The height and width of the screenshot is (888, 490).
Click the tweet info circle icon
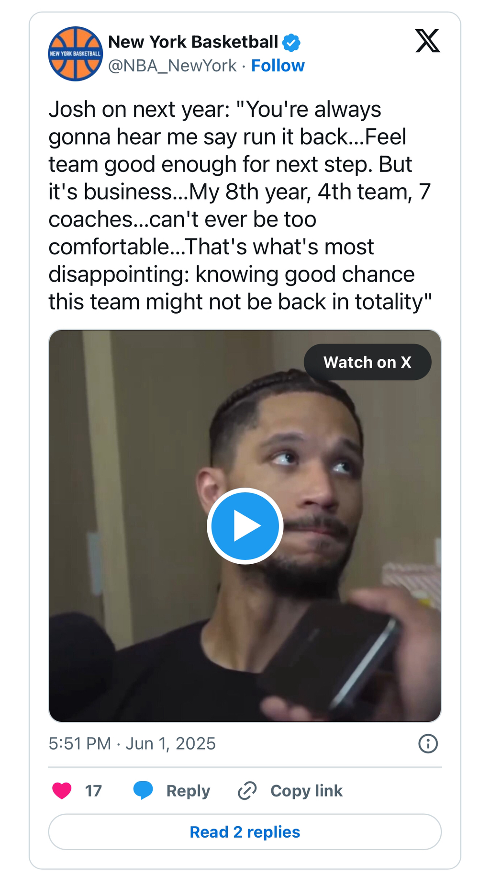(428, 744)
